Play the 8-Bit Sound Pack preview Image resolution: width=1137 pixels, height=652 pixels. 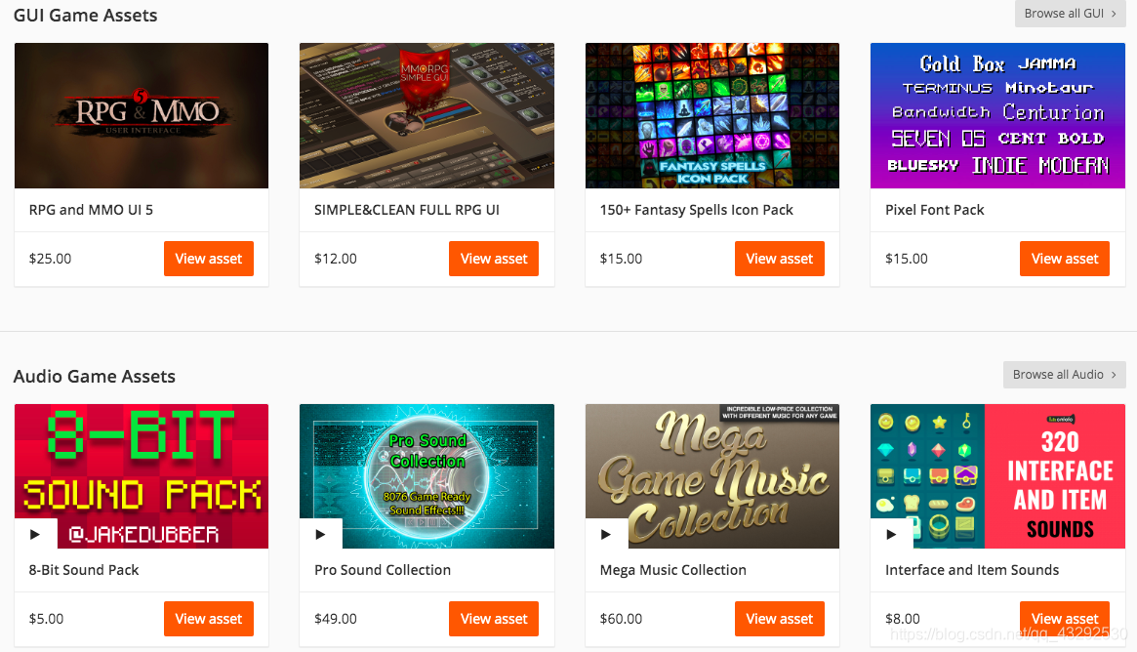tap(35, 535)
